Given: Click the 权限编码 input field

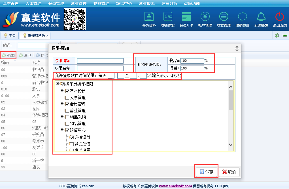Looking at the screenshot, I should (100, 61).
